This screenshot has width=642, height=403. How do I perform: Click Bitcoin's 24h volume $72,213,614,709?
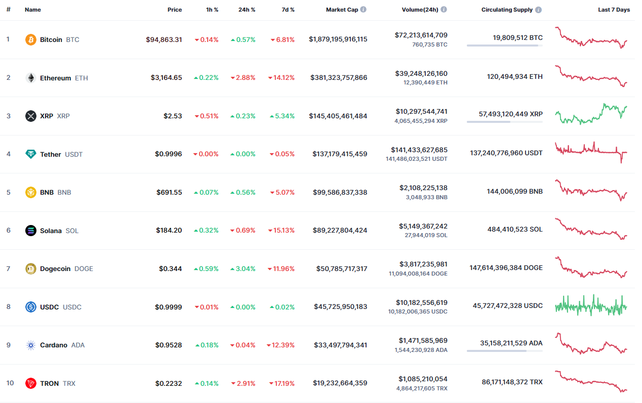pos(421,35)
